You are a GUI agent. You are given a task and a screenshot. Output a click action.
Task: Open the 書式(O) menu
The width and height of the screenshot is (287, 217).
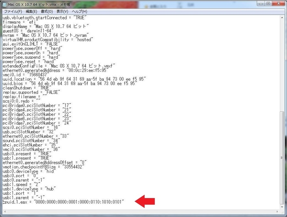[47, 11]
